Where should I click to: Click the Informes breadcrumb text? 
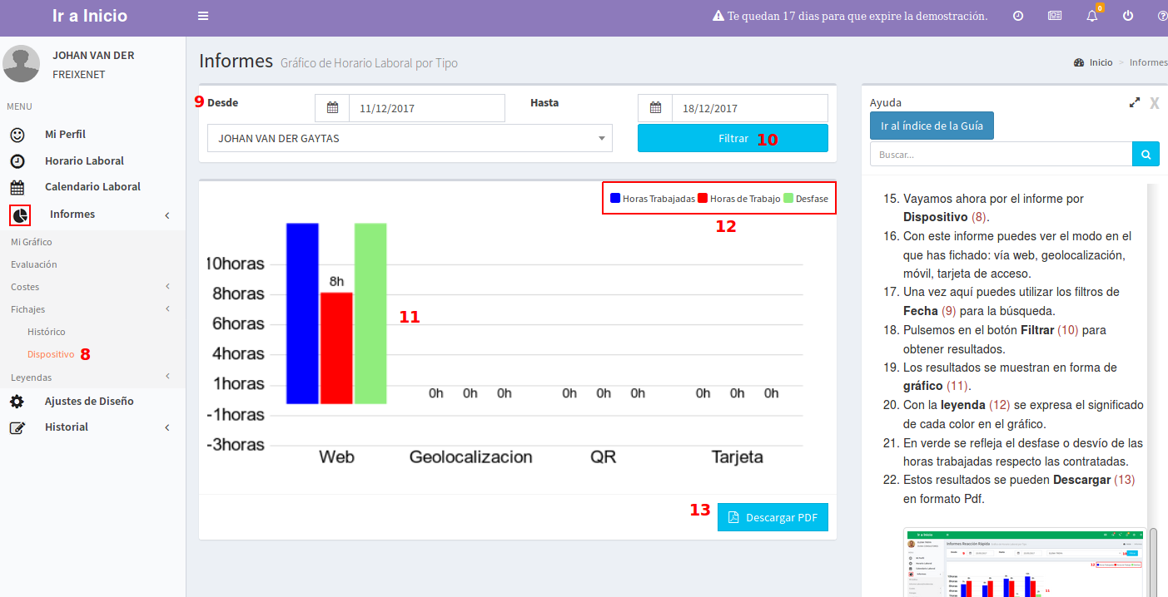pos(1149,62)
